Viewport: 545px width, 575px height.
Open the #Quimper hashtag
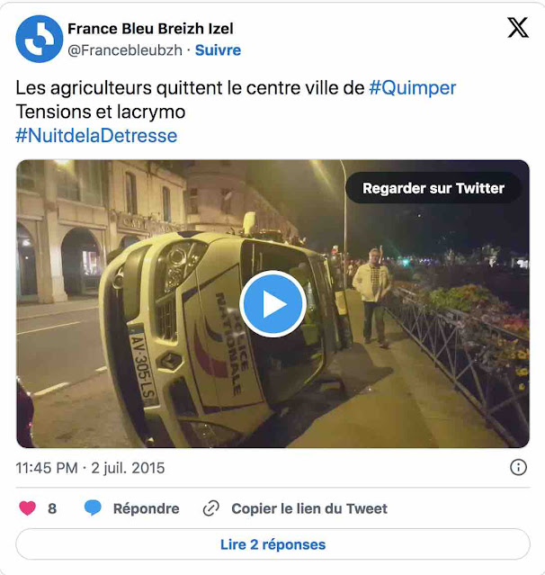412,88
